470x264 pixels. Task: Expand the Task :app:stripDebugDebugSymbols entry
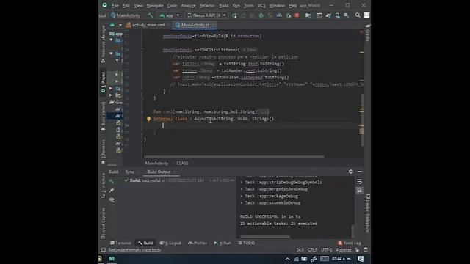[x=242, y=183]
